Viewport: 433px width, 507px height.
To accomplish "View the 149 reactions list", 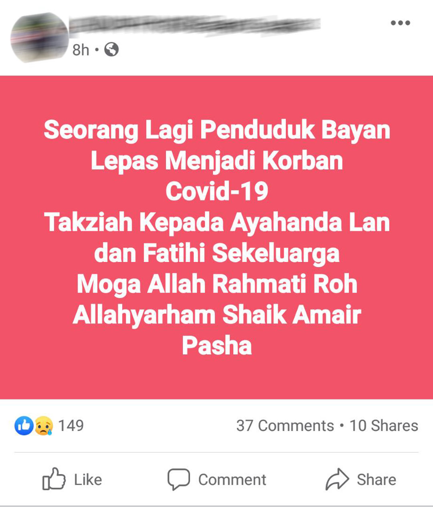I will pyautogui.click(x=71, y=425).
